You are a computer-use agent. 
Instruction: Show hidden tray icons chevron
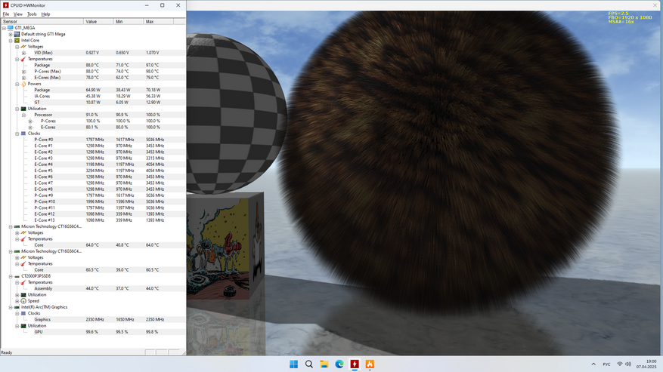point(593,364)
